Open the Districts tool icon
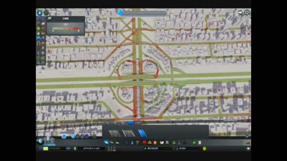 click(117, 143)
